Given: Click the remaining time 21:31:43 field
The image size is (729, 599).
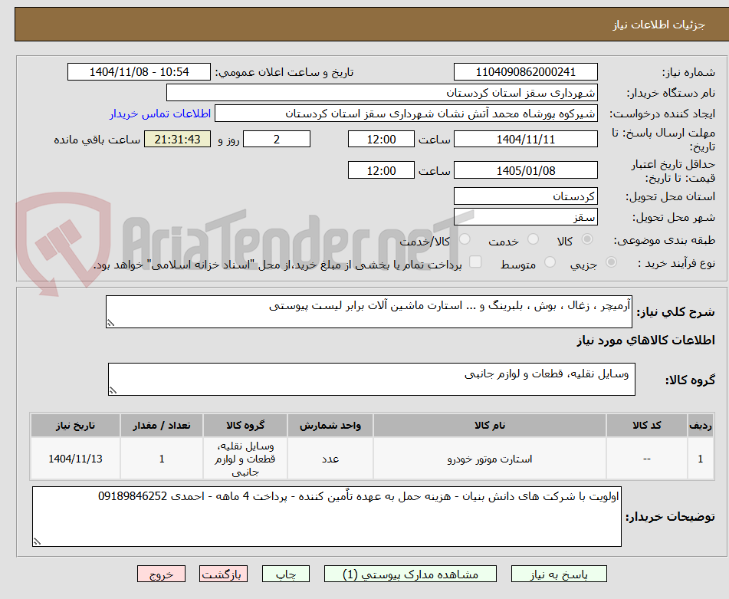Looking at the screenshot, I should click(177, 139).
